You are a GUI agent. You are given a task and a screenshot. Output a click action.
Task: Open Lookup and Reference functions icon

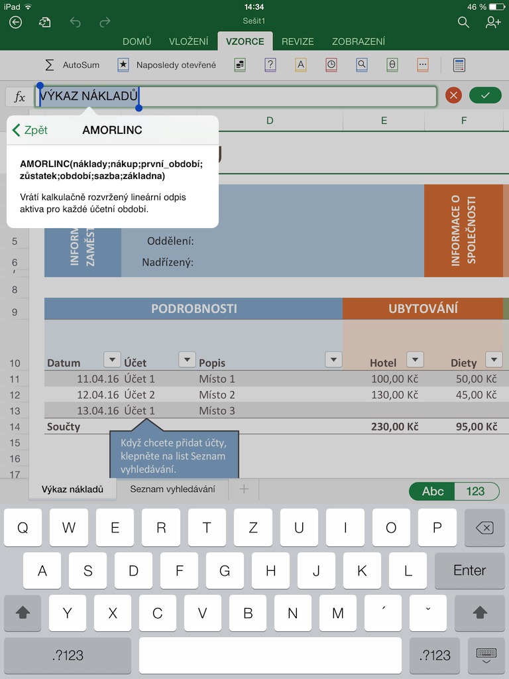coord(362,65)
